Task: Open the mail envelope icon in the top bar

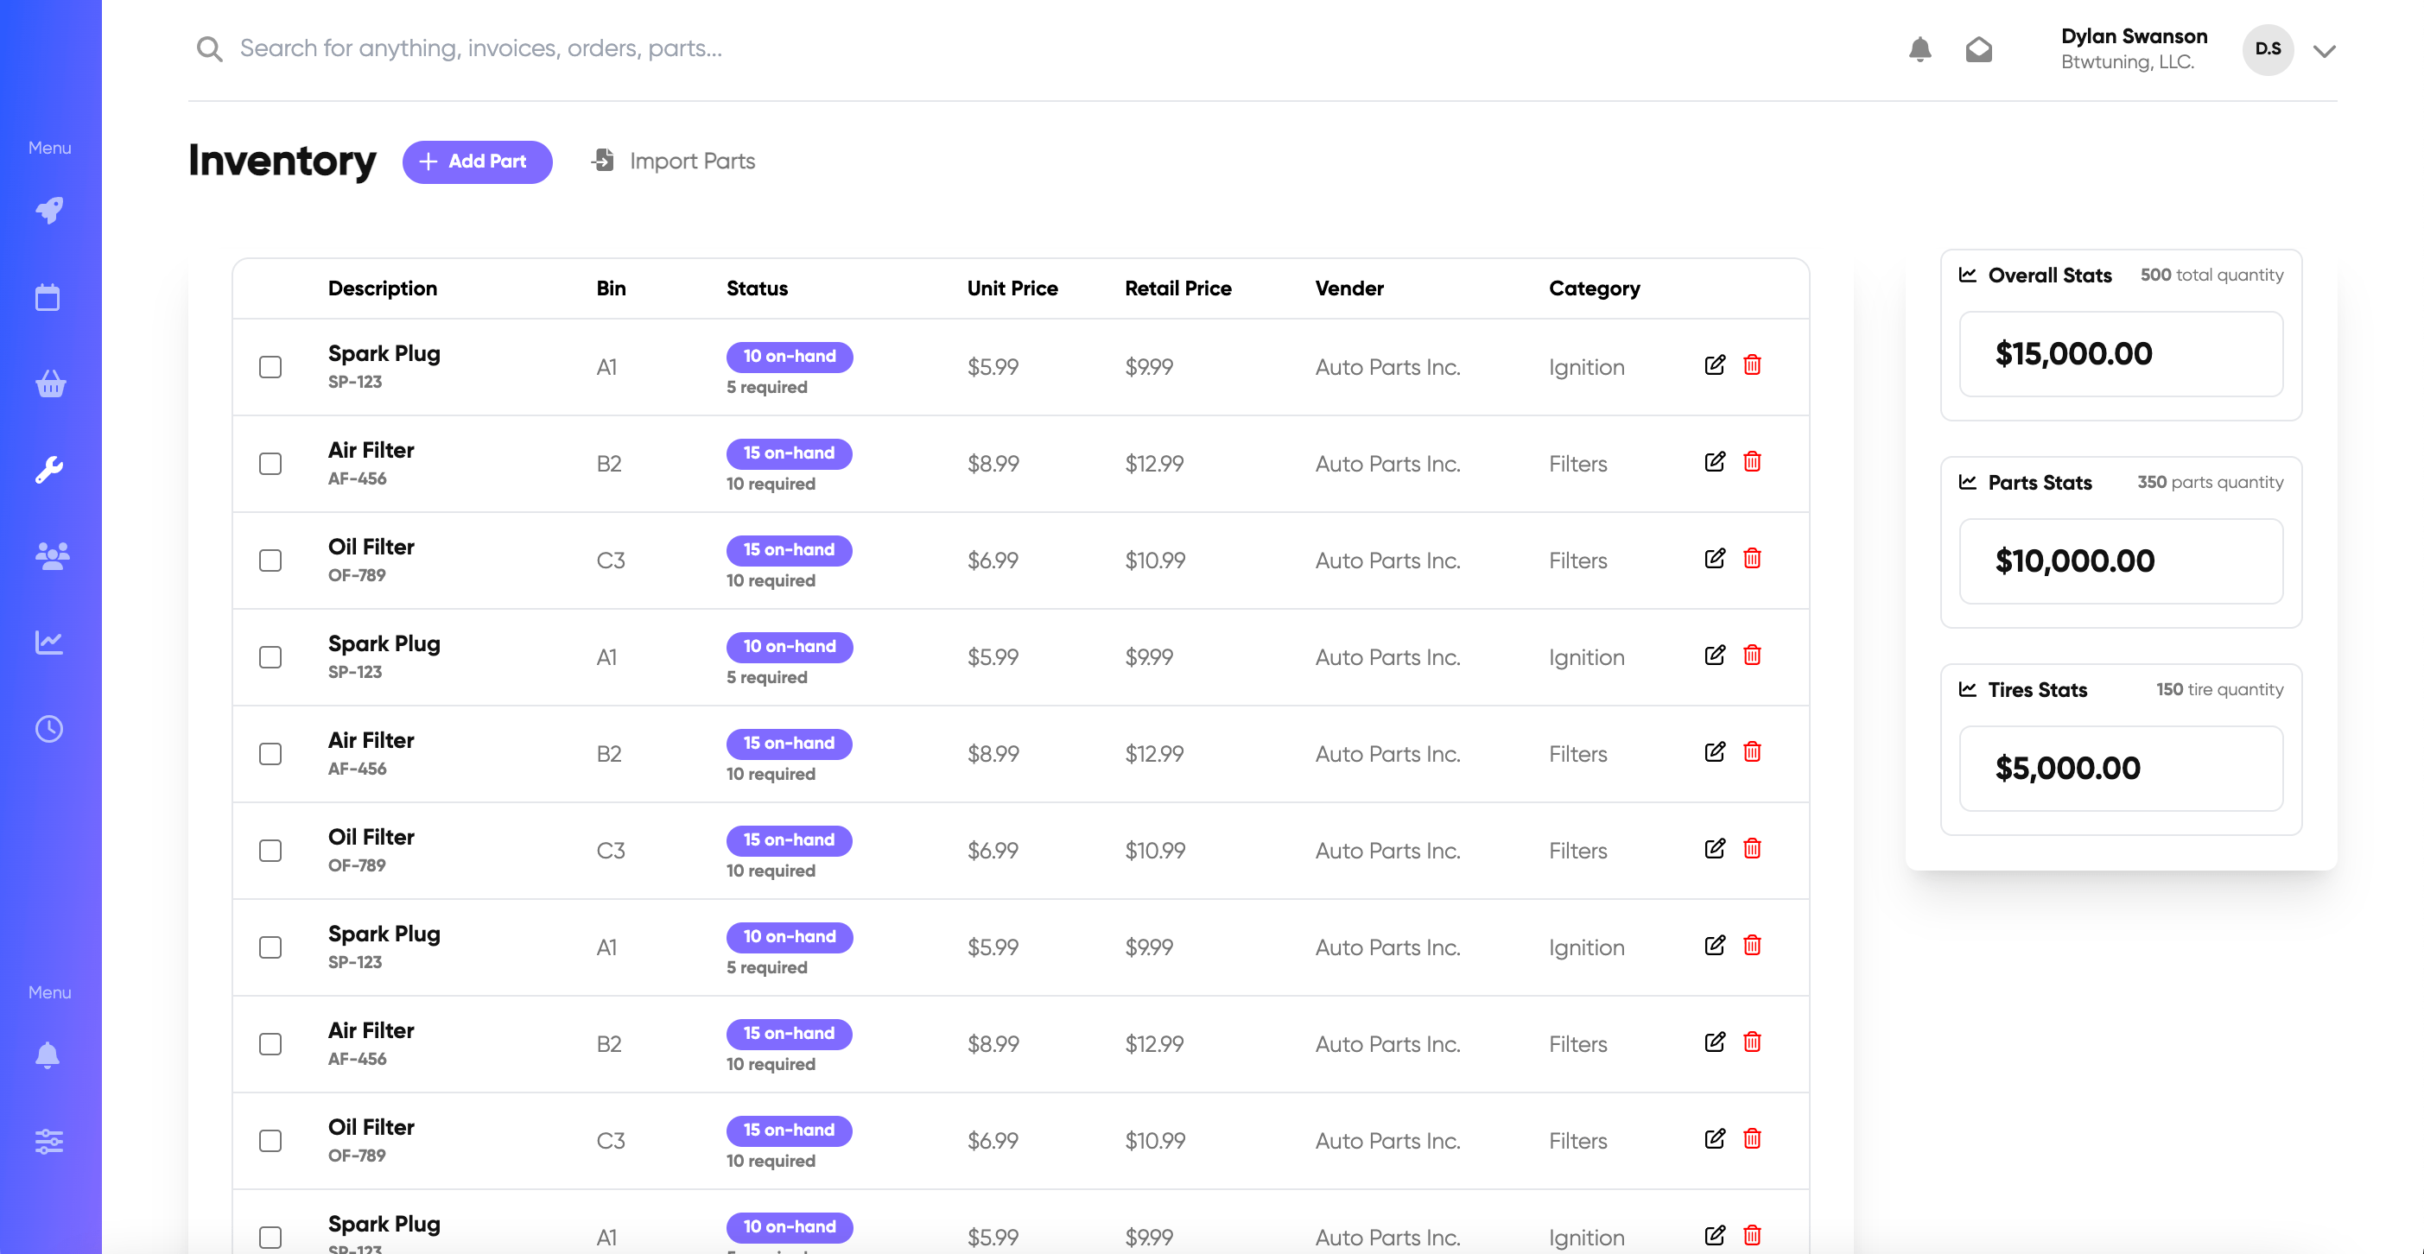Action: pyautogui.click(x=1980, y=49)
